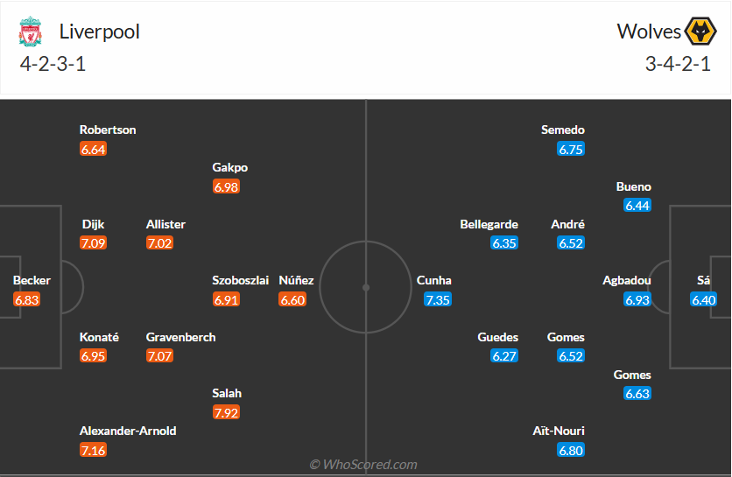
Task: Click player name Aït-Nouri
Action: 558,431
